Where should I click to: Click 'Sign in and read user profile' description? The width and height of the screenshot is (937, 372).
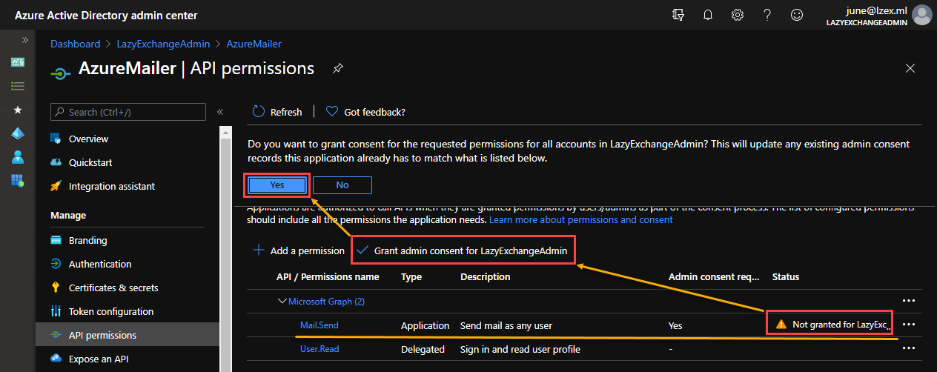click(520, 349)
